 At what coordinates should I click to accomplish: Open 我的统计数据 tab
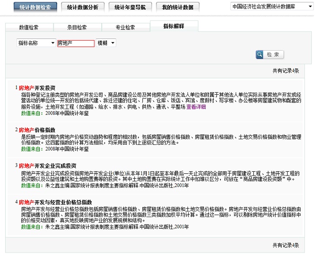177,7
